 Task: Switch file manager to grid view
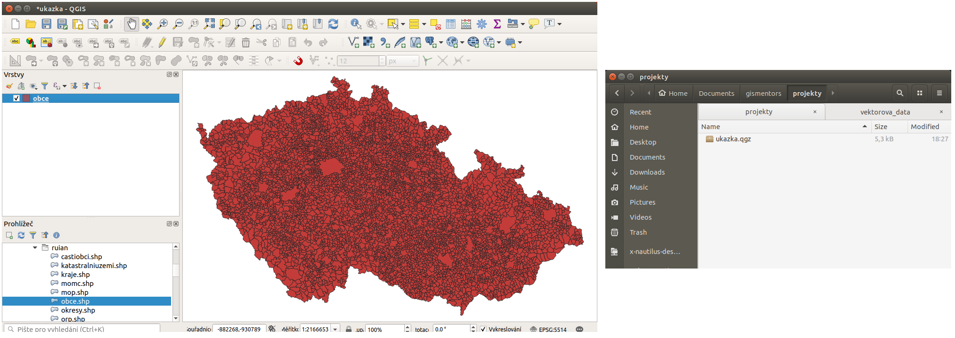pos(919,93)
